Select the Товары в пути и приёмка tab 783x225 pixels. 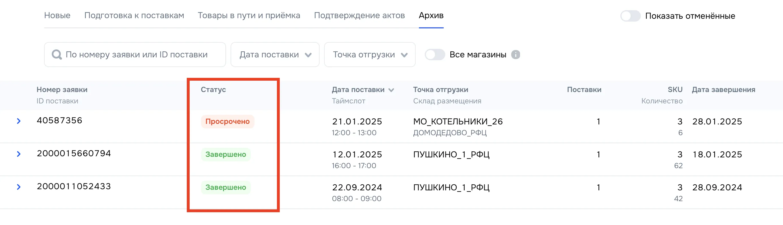coord(249,16)
